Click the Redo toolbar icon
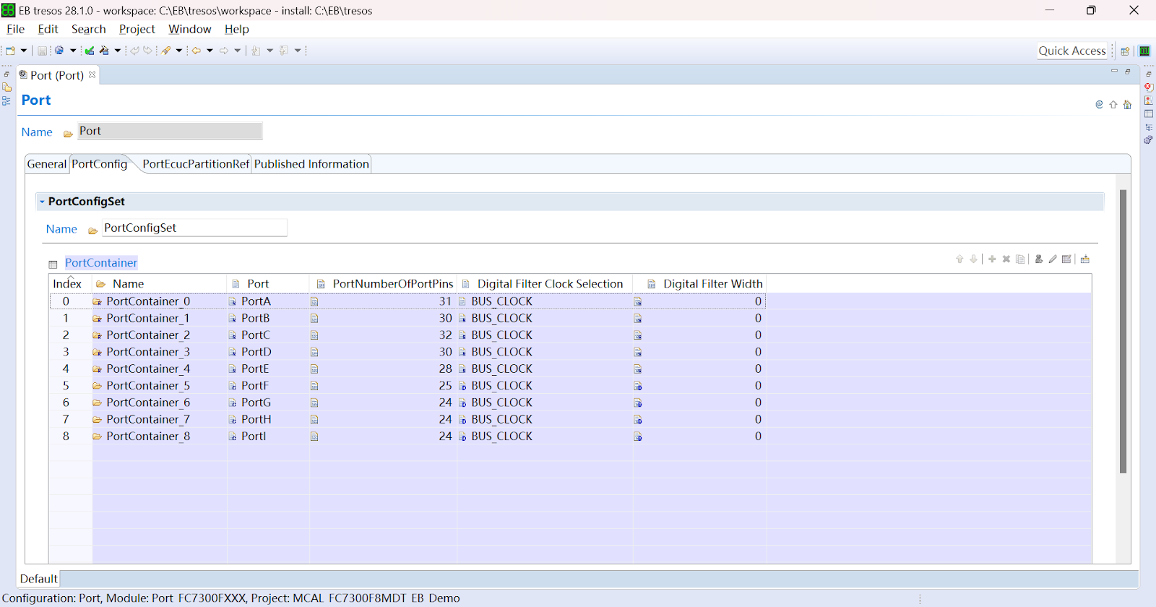Viewport: 1156px width, 607px height. point(148,51)
